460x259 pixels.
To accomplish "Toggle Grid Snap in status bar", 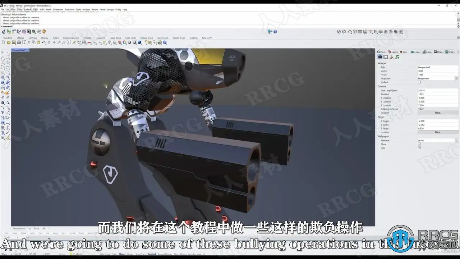I will click(x=105, y=254).
